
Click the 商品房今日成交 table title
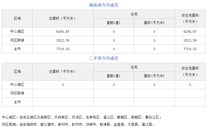click(x=103, y=5)
